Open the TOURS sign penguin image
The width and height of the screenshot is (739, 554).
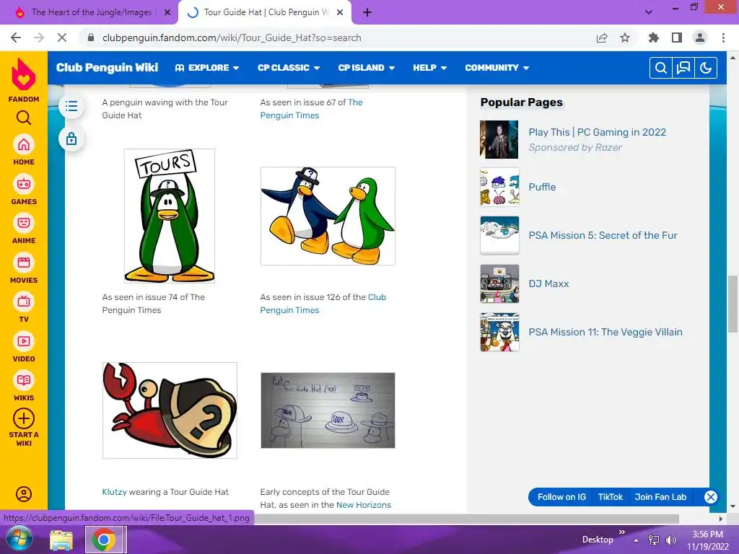click(169, 216)
